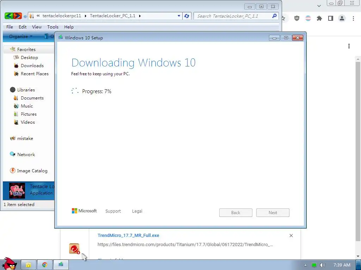Click the disabled Back button in setup
Screen dimensions: 361x270
[x=236, y=213]
